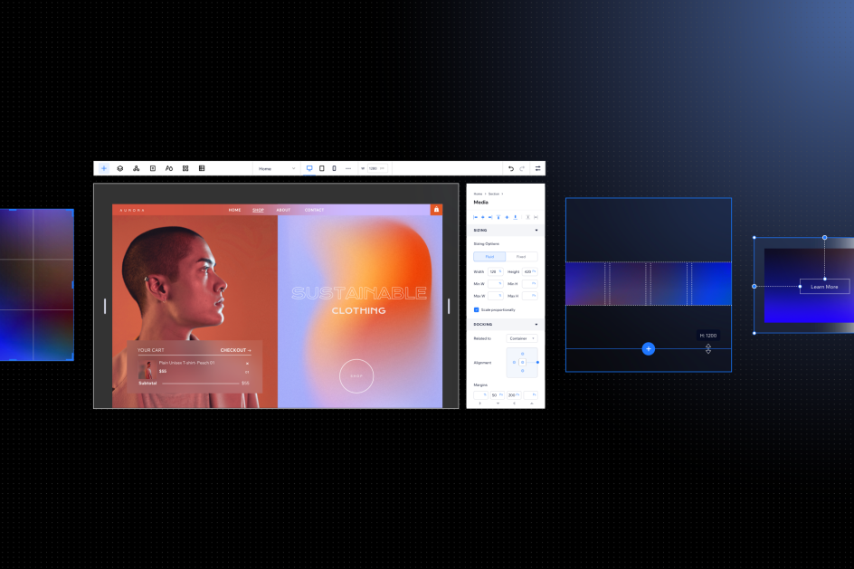
Task: Click the Undo arrow icon
Action: [510, 168]
